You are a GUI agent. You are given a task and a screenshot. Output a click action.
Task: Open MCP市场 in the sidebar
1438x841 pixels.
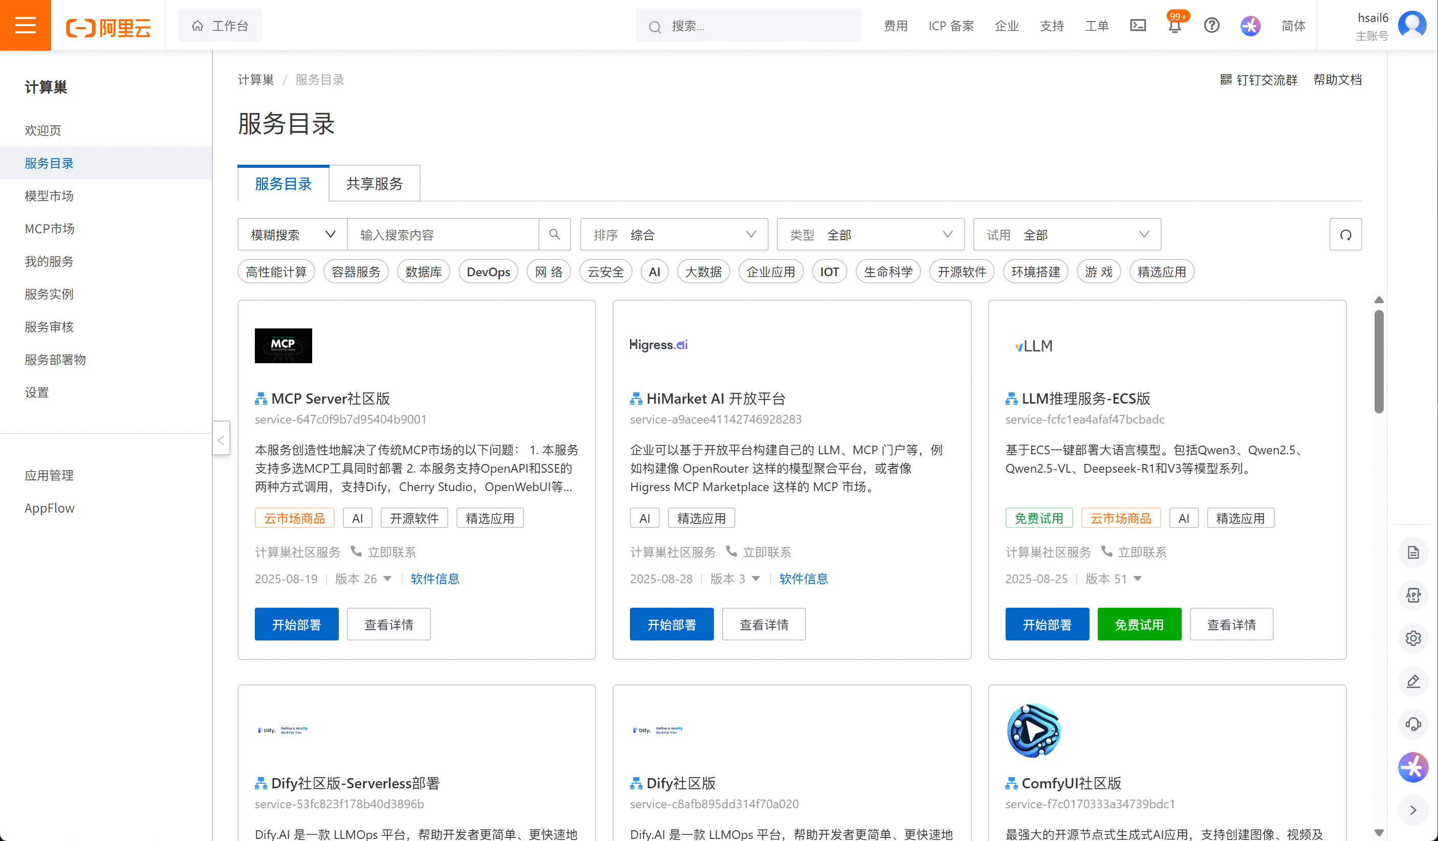pyautogui.click(x=50, y=229)
